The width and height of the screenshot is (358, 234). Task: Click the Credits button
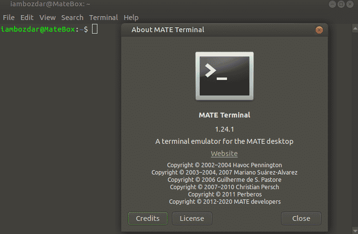click(x=148, y=218)
